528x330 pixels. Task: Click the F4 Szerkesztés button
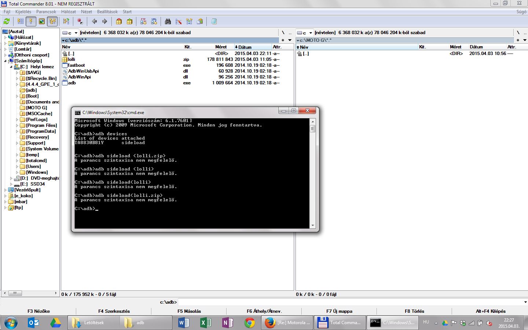(x=114, y=311)
